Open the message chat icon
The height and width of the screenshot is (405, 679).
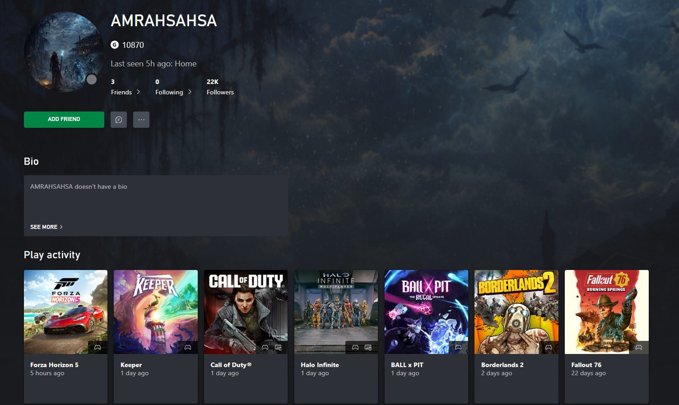click(118, 119)
